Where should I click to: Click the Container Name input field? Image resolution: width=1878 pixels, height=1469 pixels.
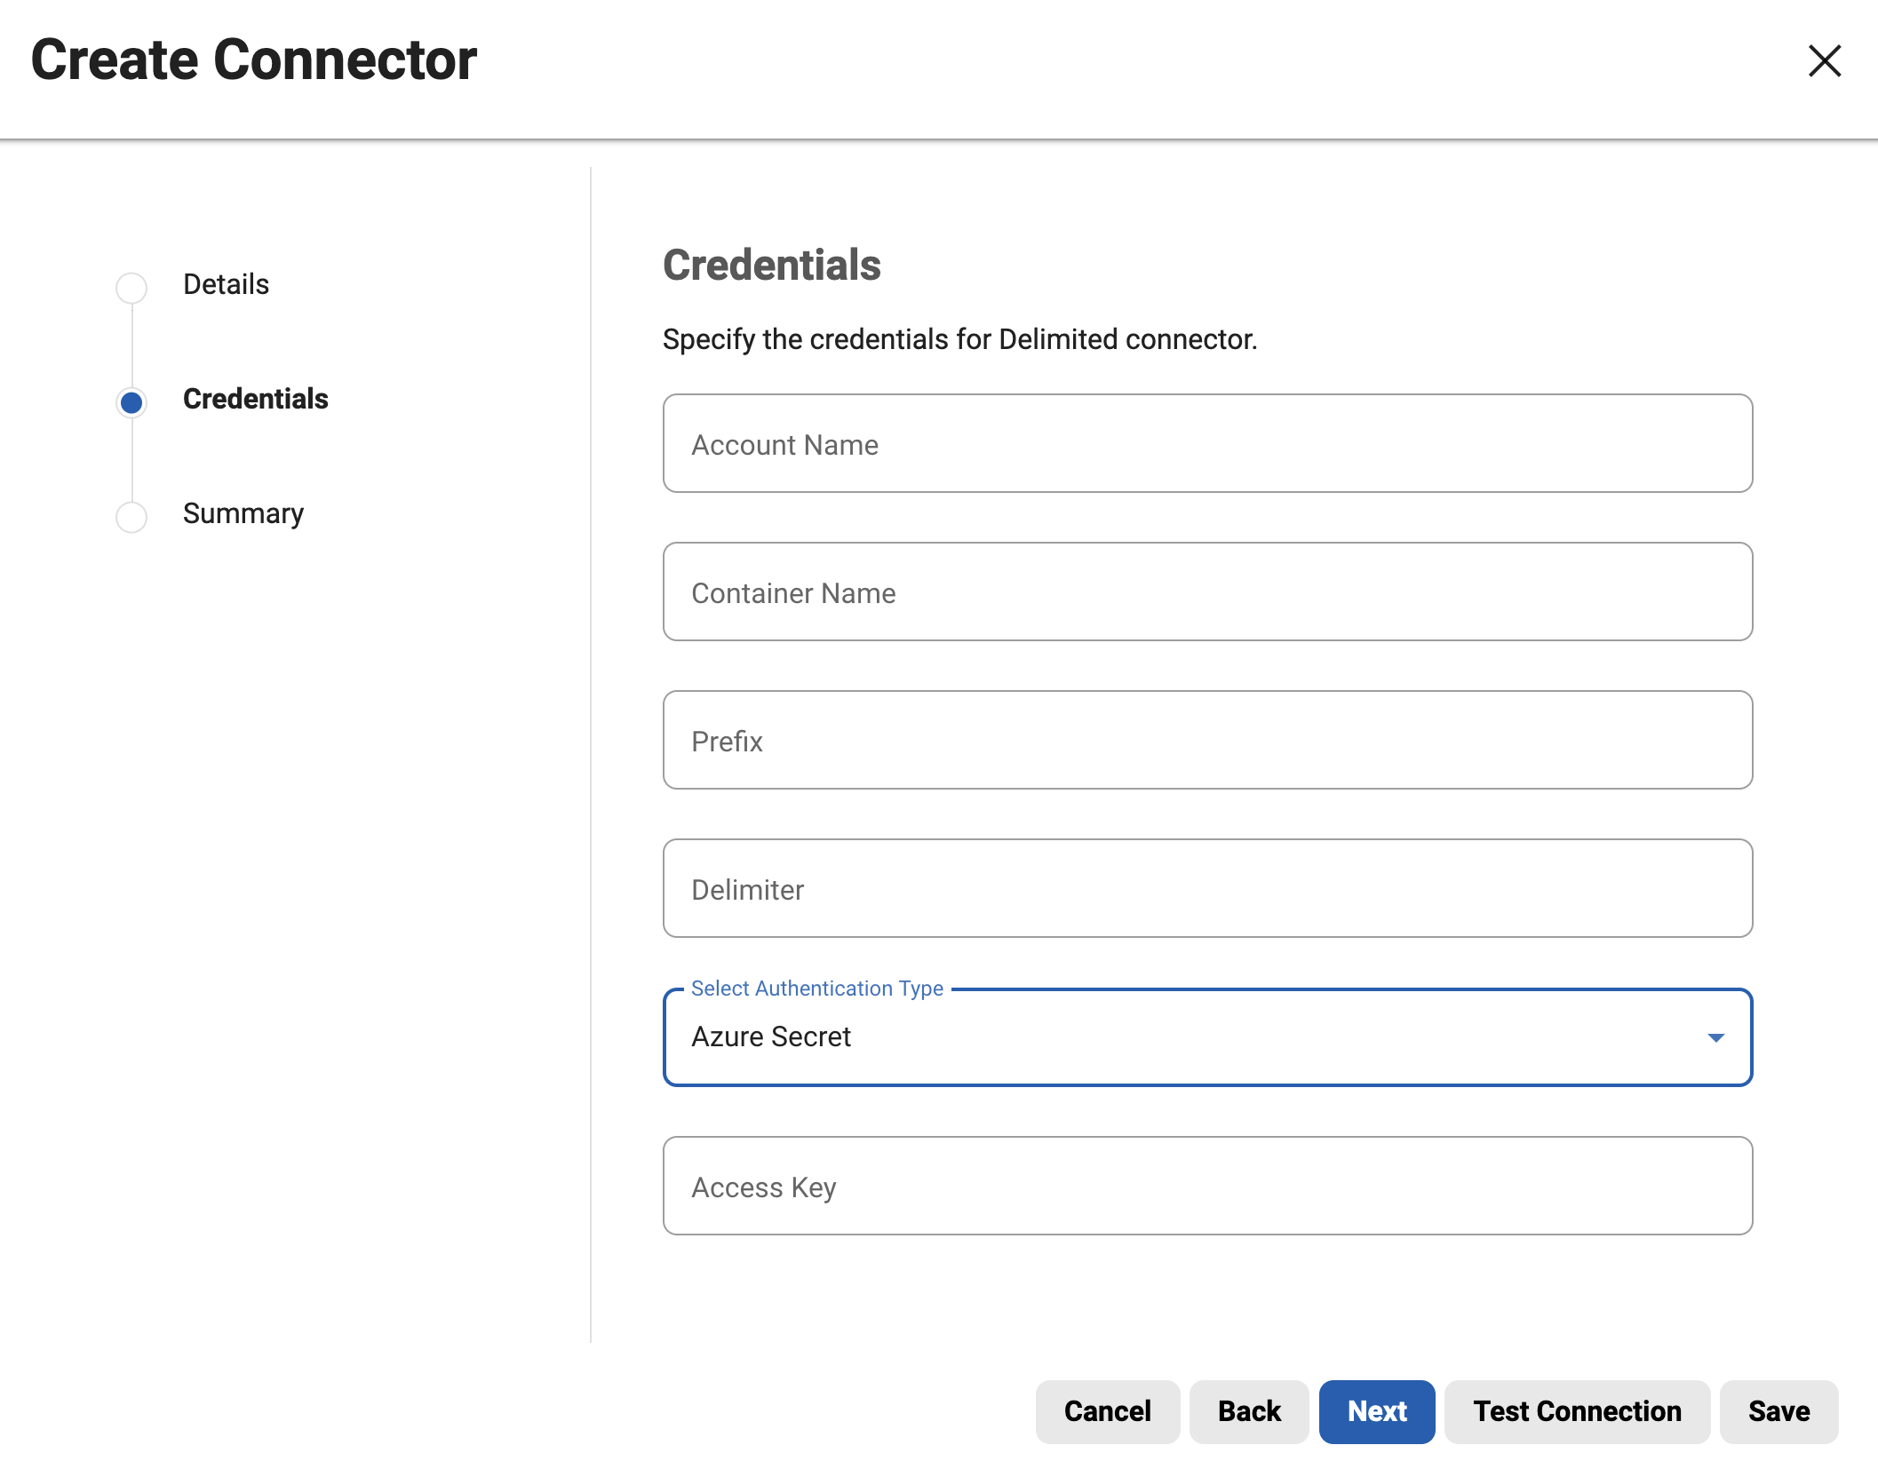(1206, 592)
